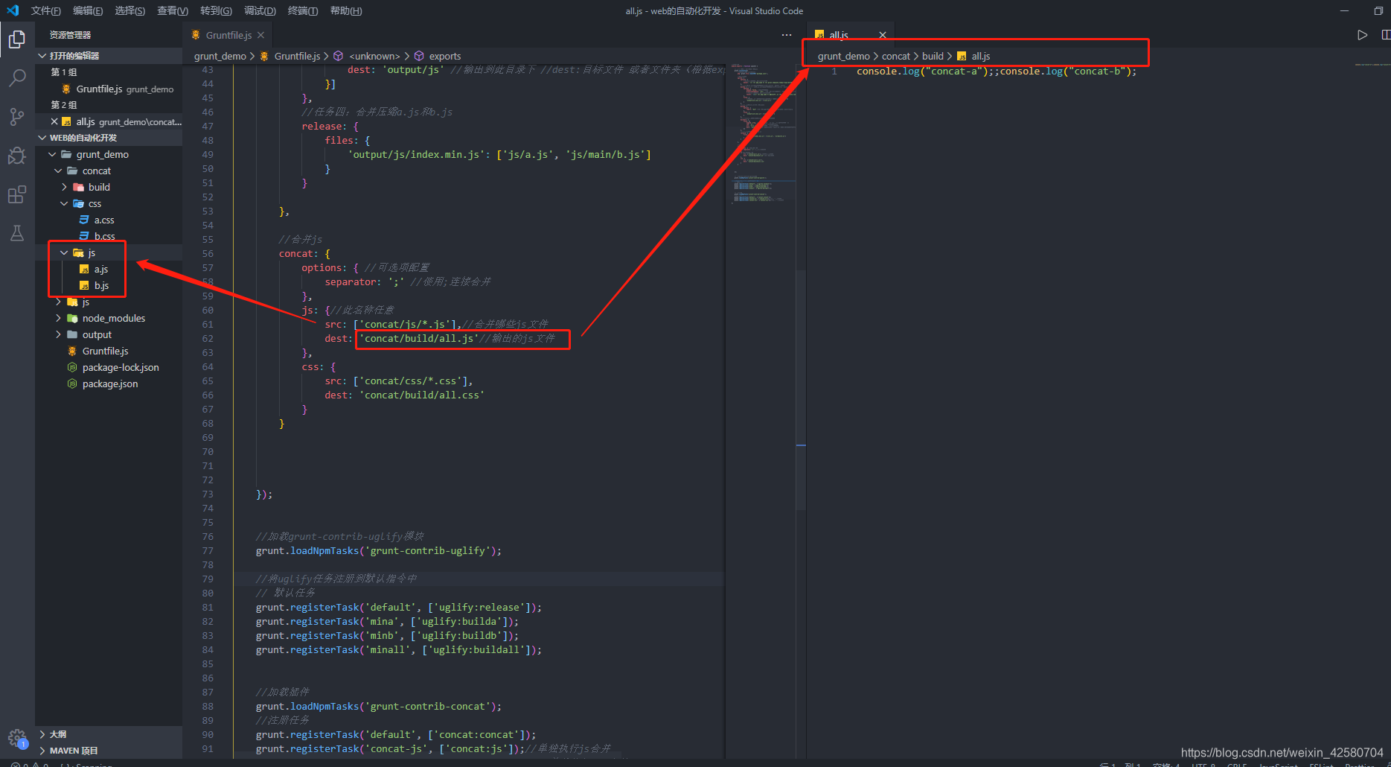Collapse the concat folder
Screen dimensions: 1391x767
[x=109, y=171]
